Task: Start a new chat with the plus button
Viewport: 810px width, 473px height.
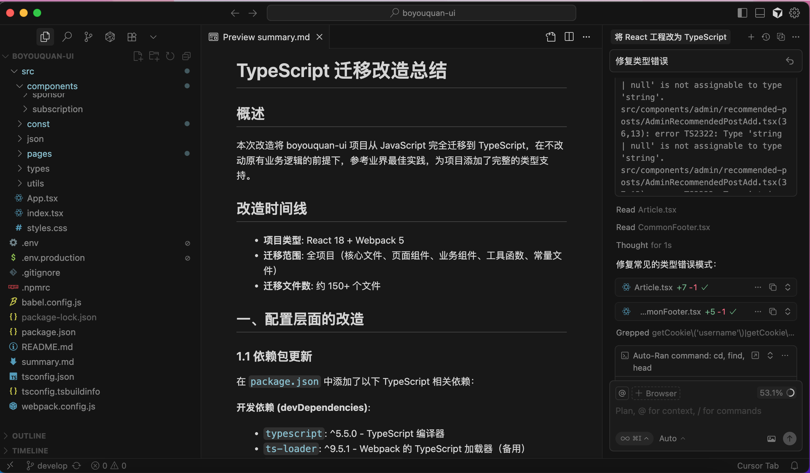Action: click(x=751, y=37)
